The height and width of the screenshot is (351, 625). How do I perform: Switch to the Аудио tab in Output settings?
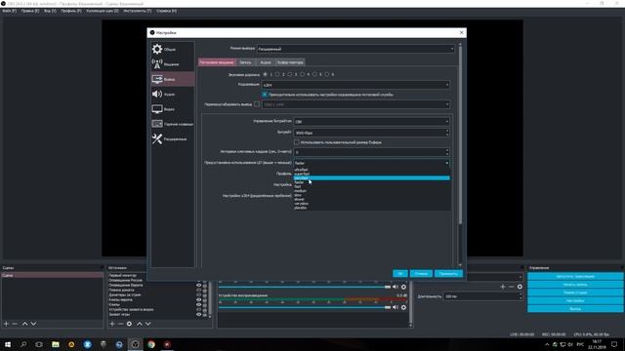pos(266,62)
